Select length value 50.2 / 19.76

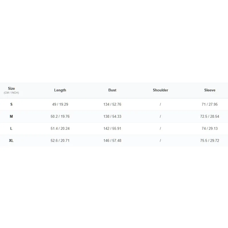coord(60,117)
